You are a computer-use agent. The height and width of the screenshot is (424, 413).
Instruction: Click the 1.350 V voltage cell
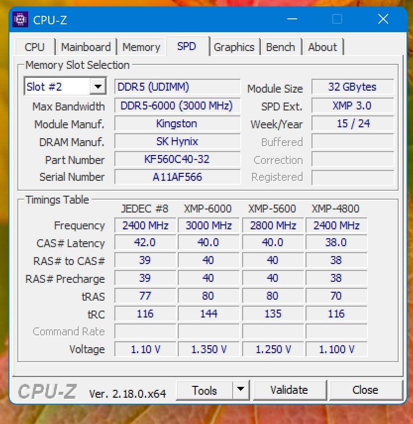[208, 349]
